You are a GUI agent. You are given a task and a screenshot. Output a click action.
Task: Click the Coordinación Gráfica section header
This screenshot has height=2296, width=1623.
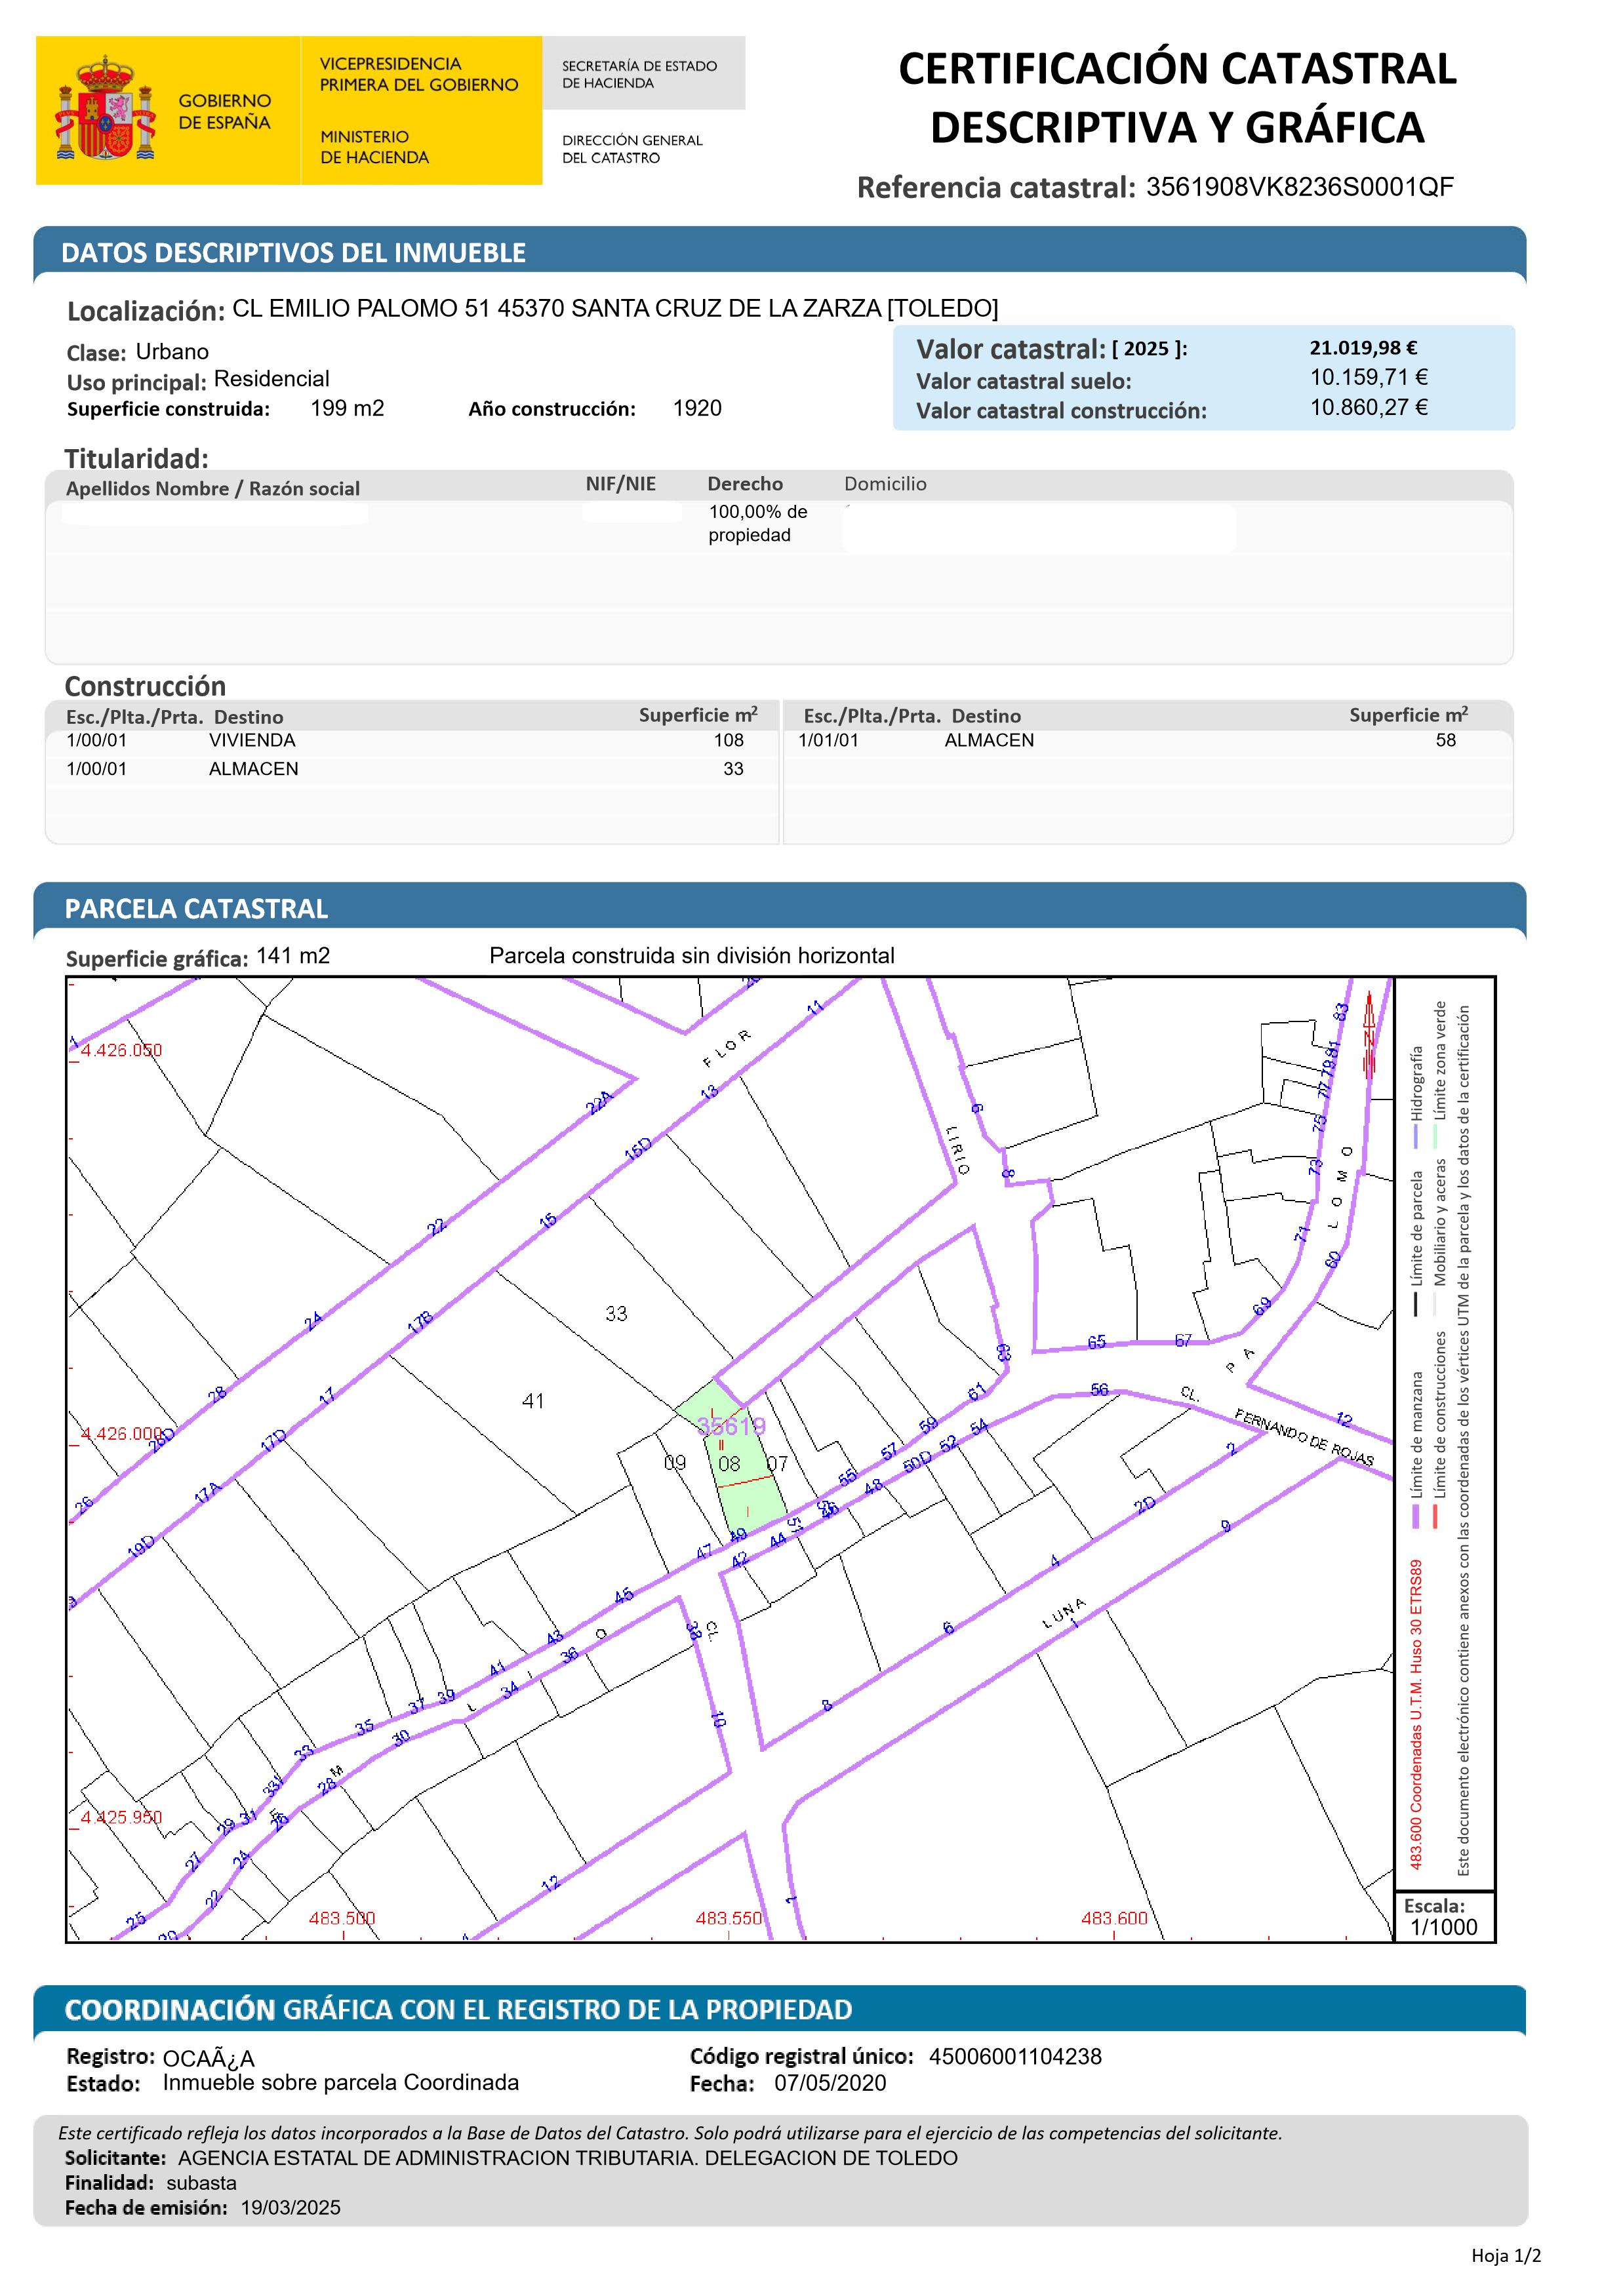pyautogui.click(x=458, y=2009)
